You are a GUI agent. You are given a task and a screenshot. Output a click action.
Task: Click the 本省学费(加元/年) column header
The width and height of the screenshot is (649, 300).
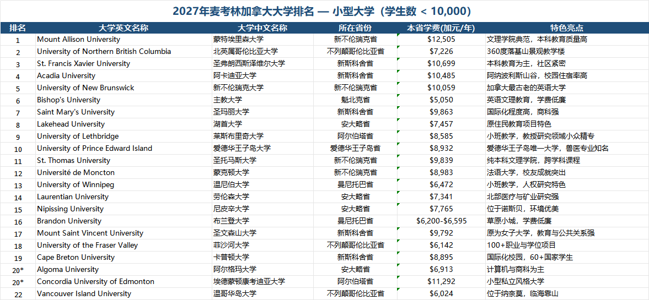(x=441, y=28)
